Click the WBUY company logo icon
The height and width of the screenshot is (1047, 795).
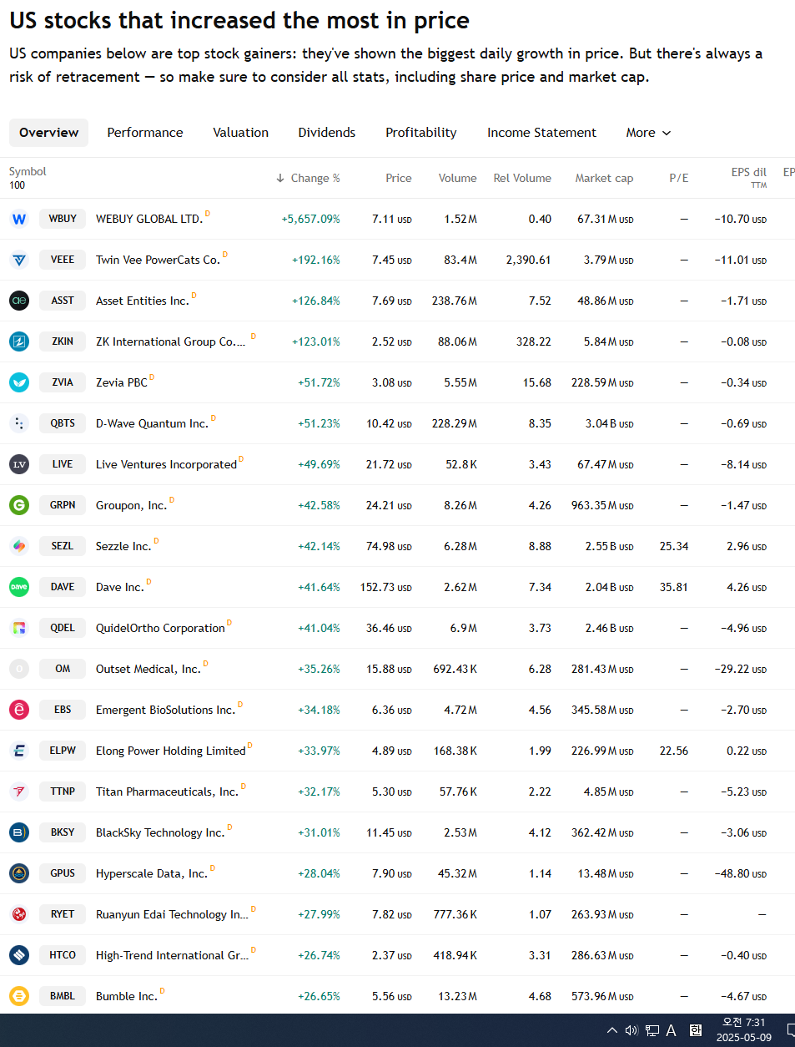[19, 219]
